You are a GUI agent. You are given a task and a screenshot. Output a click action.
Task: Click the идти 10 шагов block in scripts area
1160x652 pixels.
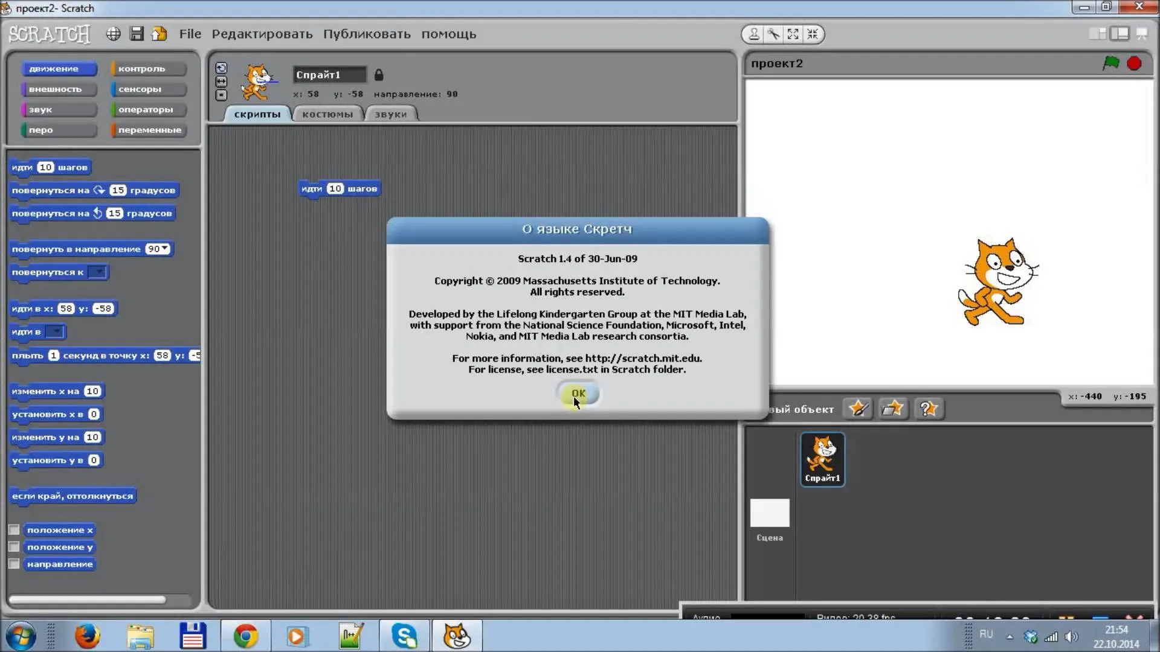(x=340, y=189)
